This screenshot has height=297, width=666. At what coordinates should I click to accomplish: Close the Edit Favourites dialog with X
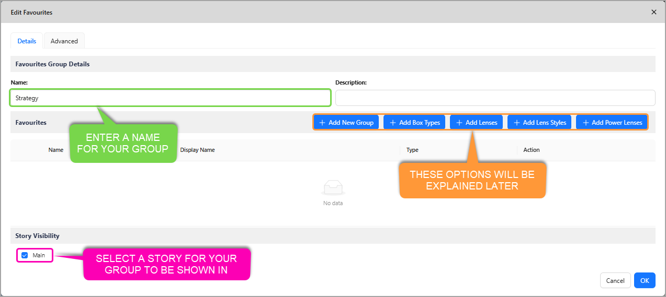coord(653,12)
